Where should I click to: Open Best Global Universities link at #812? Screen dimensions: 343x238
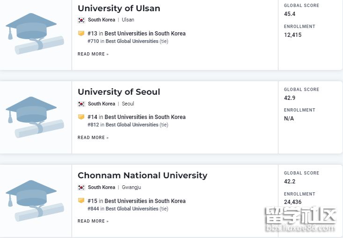(x=132, y=125)
